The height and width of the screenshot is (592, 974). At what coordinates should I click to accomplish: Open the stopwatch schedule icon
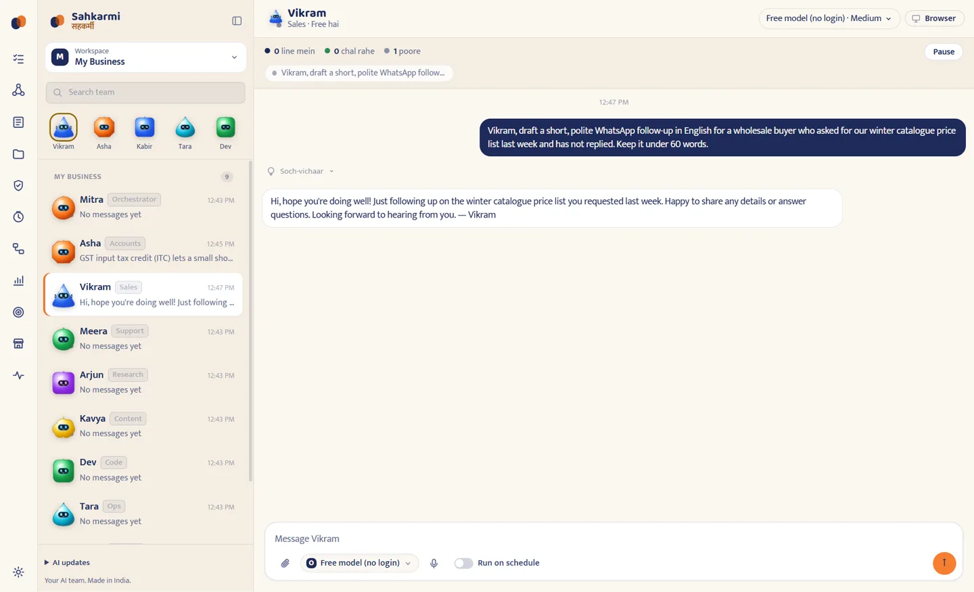point(18,217)
